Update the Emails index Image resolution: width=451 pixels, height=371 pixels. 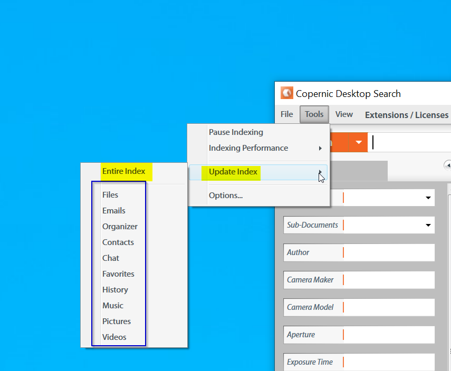click(134, 211)
